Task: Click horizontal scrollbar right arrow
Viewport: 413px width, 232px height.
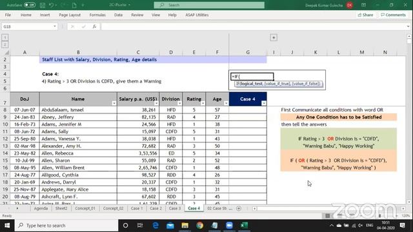Action: (x=403, y=209)
